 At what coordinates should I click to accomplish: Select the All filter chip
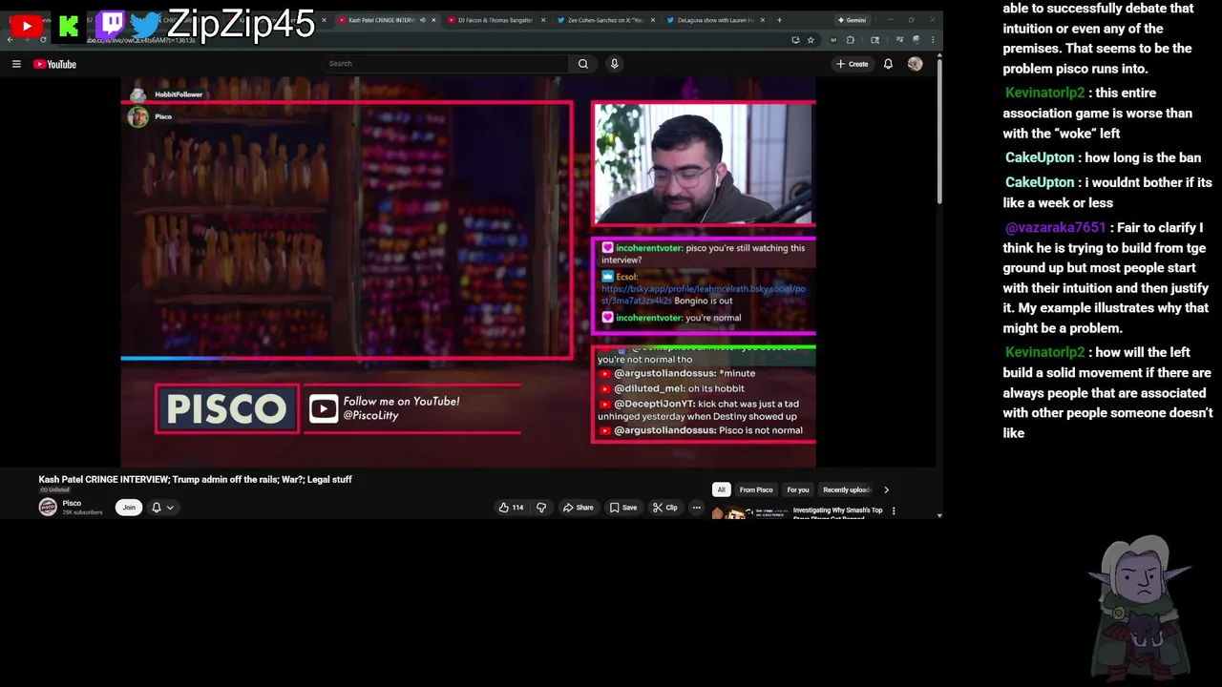(x=721, y=490)
